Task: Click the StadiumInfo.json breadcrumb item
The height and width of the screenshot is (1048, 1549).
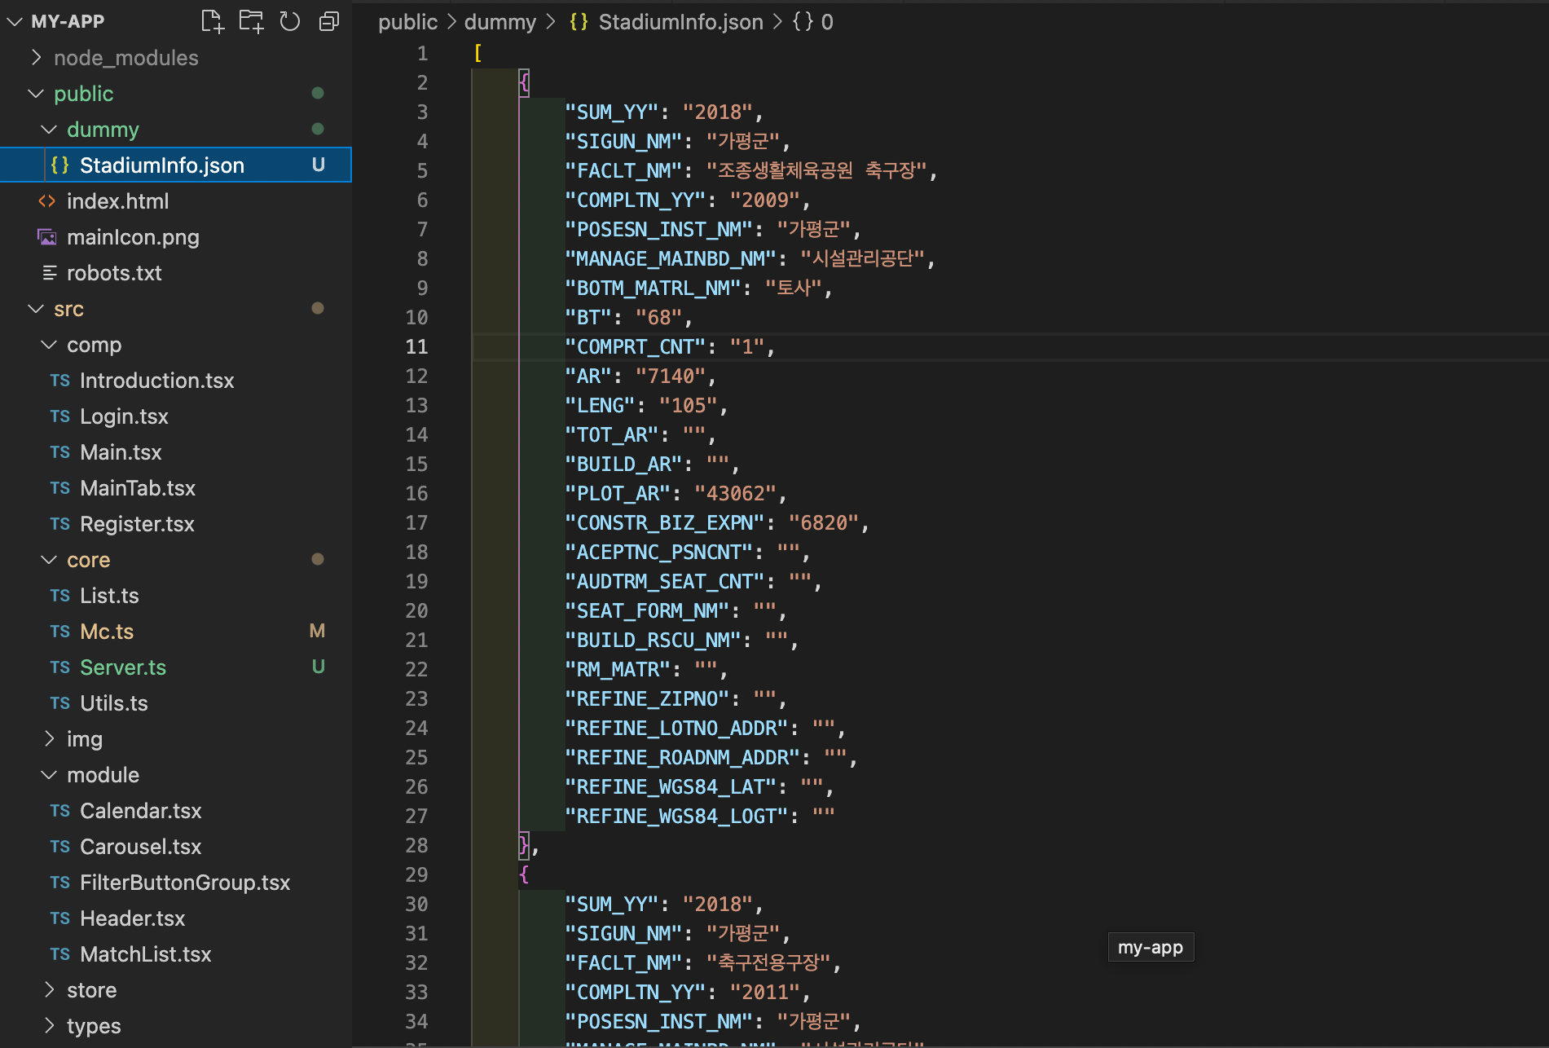Action: tap(680, 22)
